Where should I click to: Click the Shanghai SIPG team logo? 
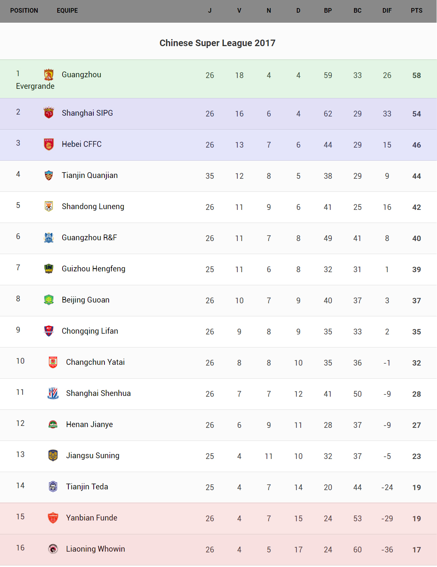click(x=49, y=113)
